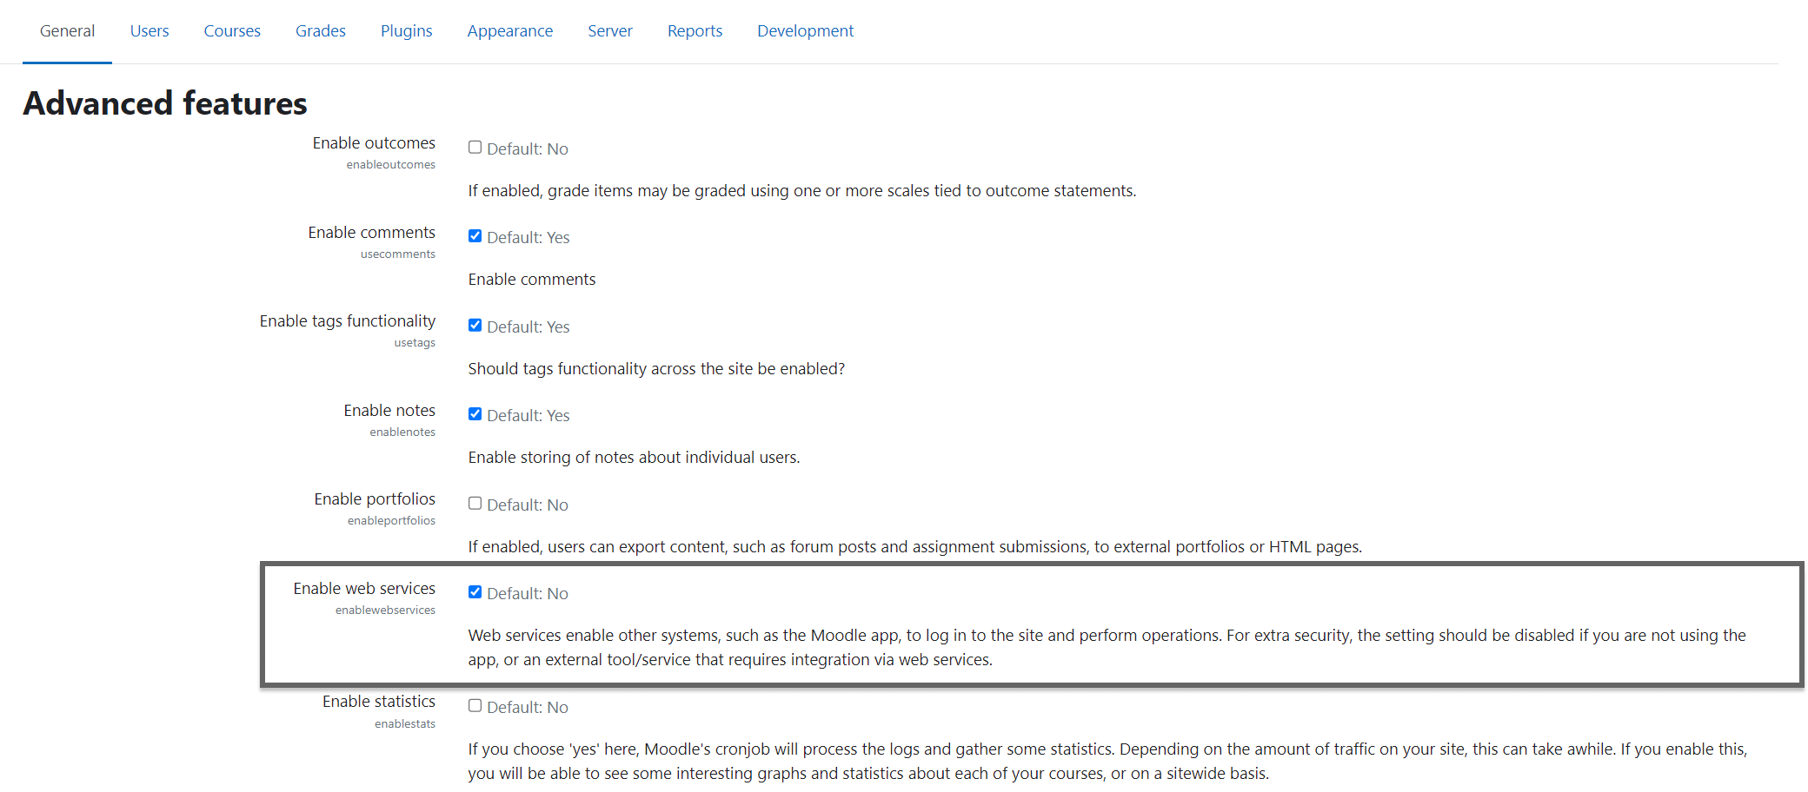Click the "Enable portfolios" setting label

click(375, 499)
